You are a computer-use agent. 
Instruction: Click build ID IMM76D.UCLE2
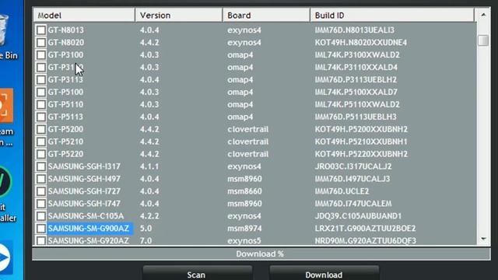coord(342,191)
